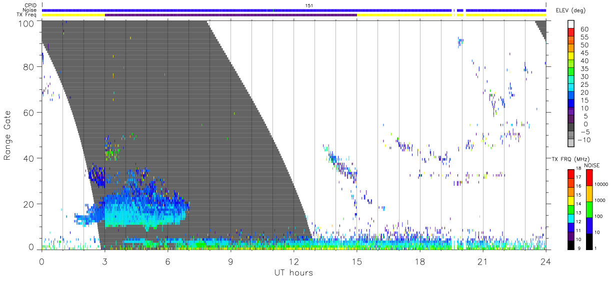Click yellow segment of NOISE colorbar

(589, 194)
